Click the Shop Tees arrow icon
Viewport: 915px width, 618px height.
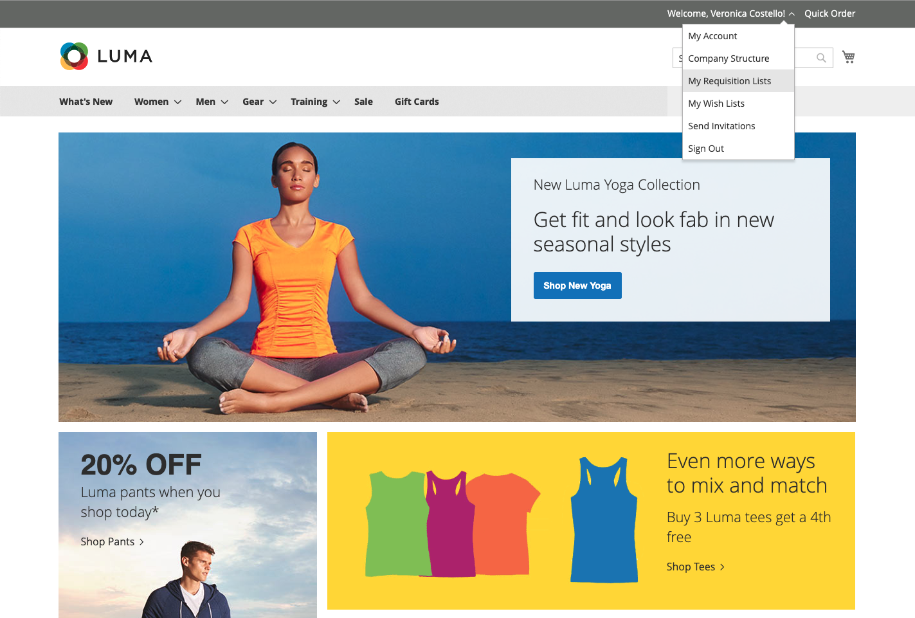point(722,567)
